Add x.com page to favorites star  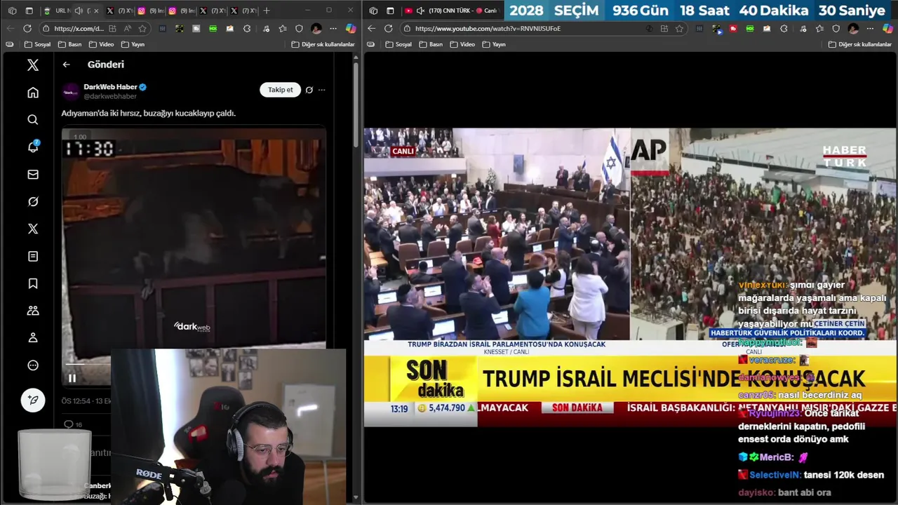point(142,29)
